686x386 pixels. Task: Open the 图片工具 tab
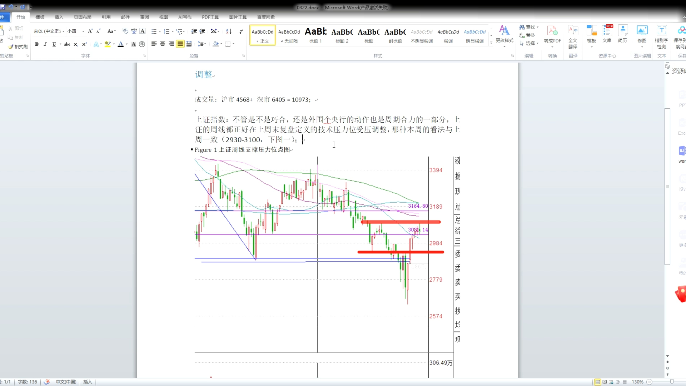(x=238, y=17)
